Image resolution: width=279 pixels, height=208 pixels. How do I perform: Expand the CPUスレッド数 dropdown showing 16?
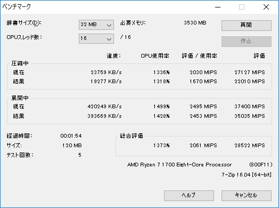(96, 38)
